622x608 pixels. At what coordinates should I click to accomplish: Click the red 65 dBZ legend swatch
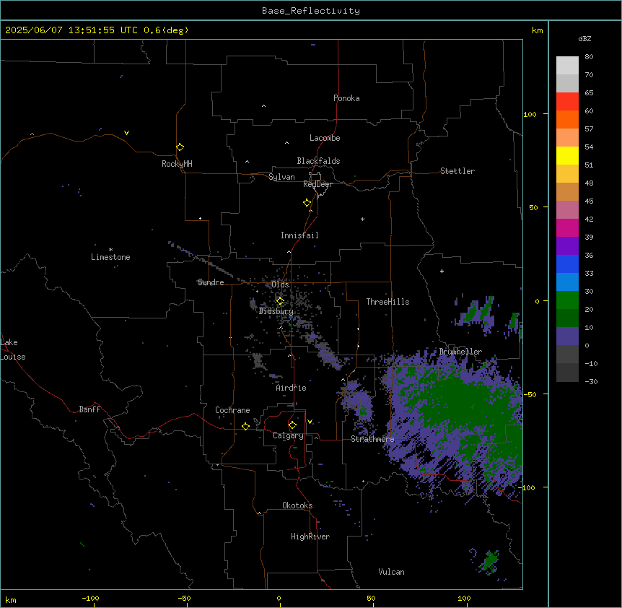pyautogui.click(x=567, y=101)
